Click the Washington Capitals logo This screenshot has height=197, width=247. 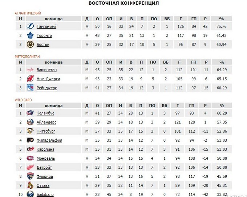pos(30,70)
